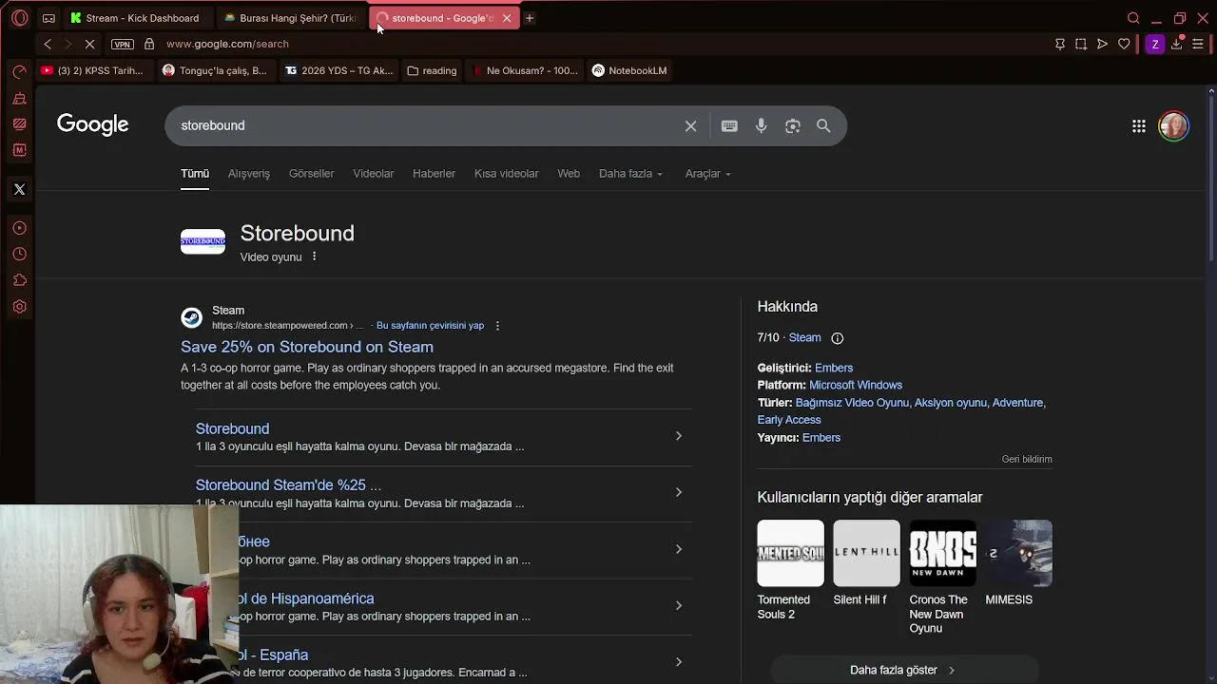Open Extensions puzzle icon in sidebar
1217x684 pixels.
(19, 280)
